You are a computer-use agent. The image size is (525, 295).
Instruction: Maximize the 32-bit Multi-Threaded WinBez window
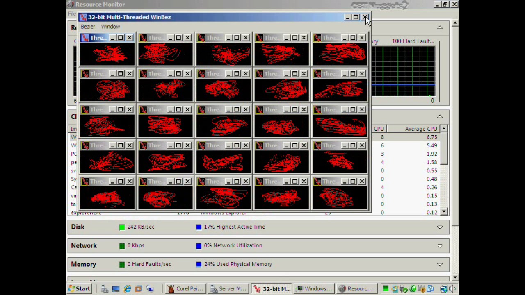pos(355,17)
